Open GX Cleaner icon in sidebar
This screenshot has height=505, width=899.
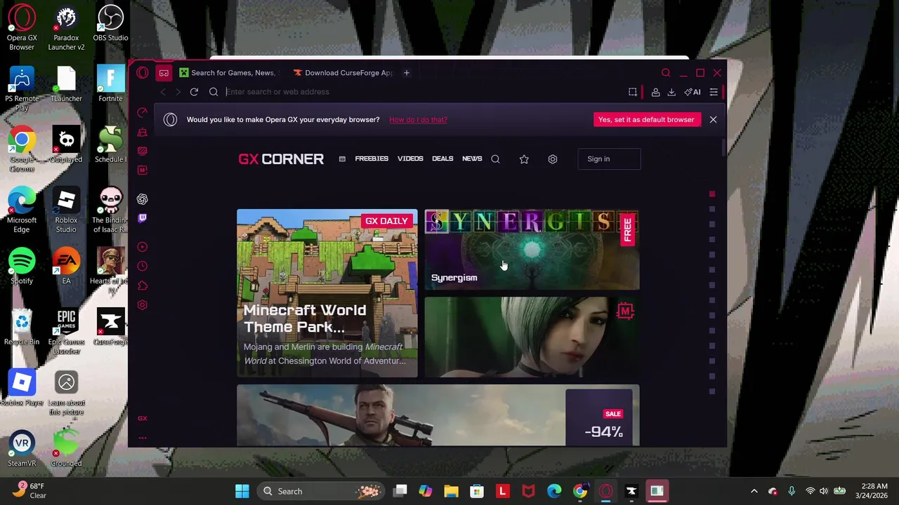143,132
